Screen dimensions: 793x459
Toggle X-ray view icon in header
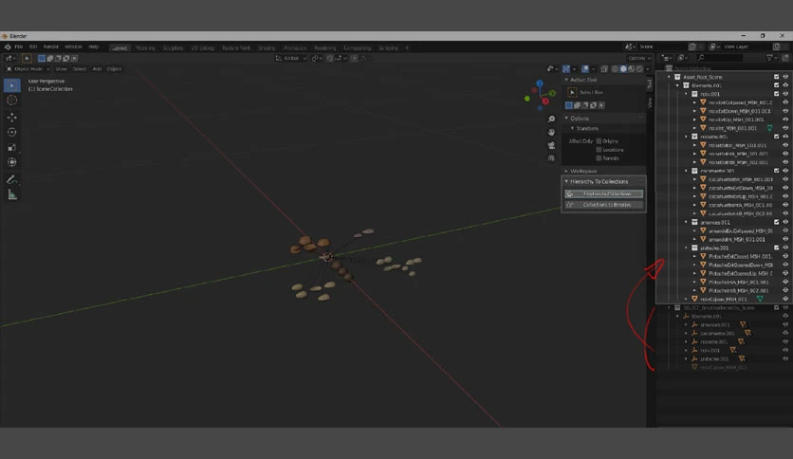[604, 68]
